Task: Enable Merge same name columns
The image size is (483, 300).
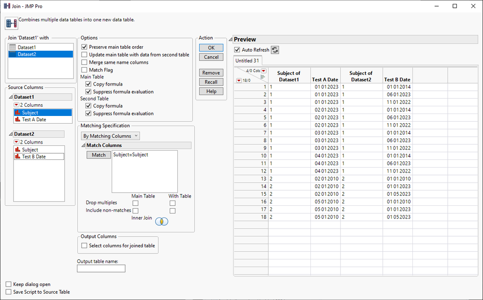Action: (x=85, y=62)
